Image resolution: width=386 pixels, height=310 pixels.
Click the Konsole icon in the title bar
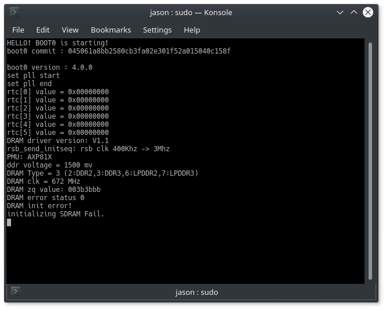pyautogui.click(x=15, y=12)
